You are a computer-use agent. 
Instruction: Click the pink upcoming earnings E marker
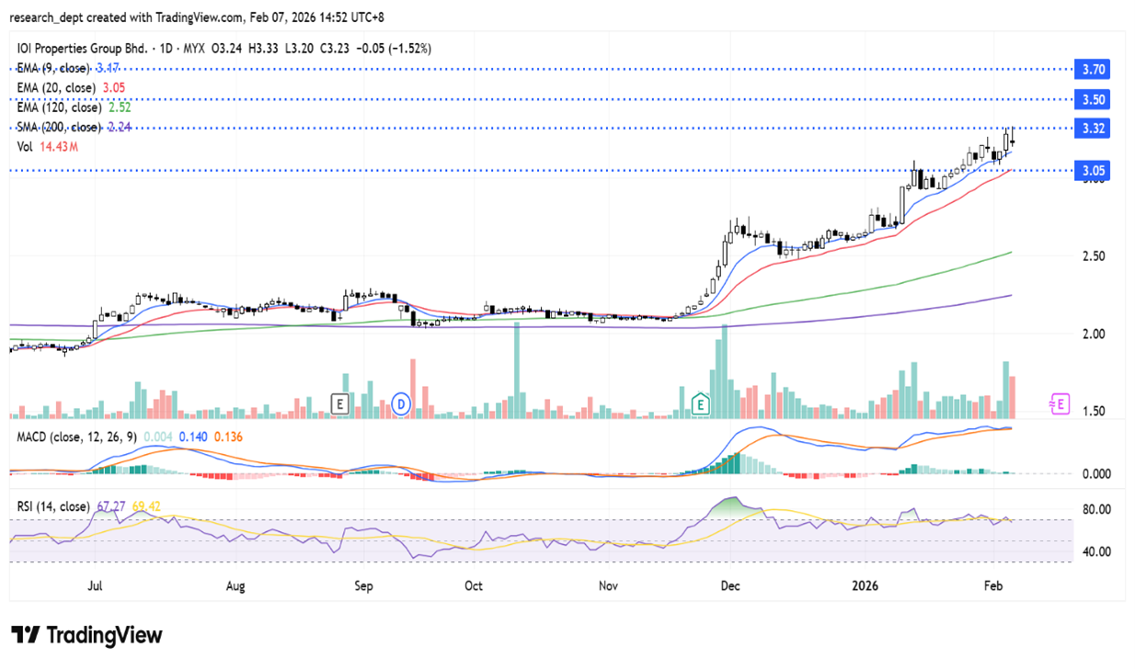(1060, 403)
